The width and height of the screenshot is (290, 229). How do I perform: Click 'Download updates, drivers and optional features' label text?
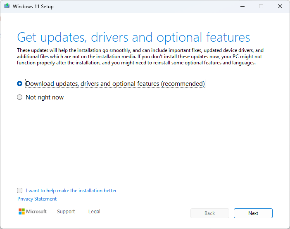pos(115,84)
